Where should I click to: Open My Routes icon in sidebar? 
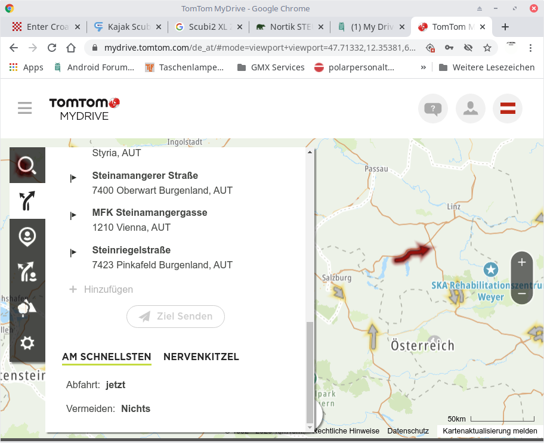27,272
